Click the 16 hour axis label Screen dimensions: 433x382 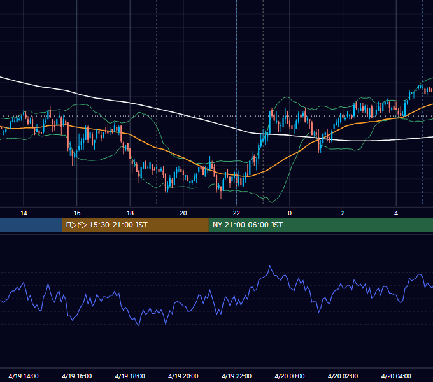(77, 213)
